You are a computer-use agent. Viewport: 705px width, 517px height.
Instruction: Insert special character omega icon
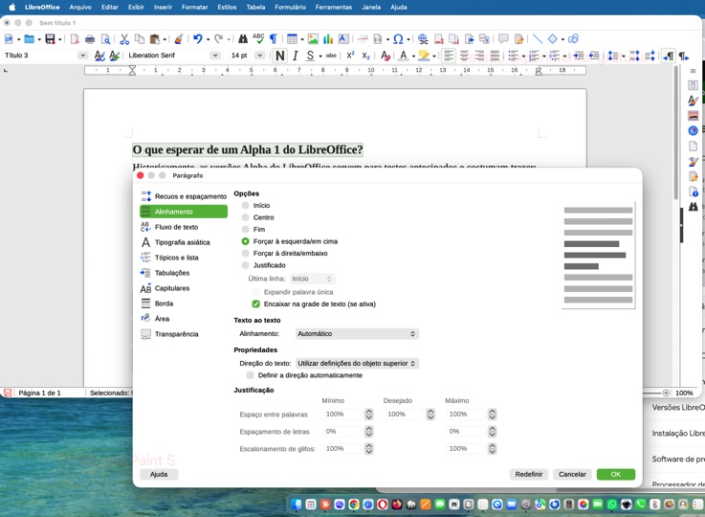[x=398, y=39]
